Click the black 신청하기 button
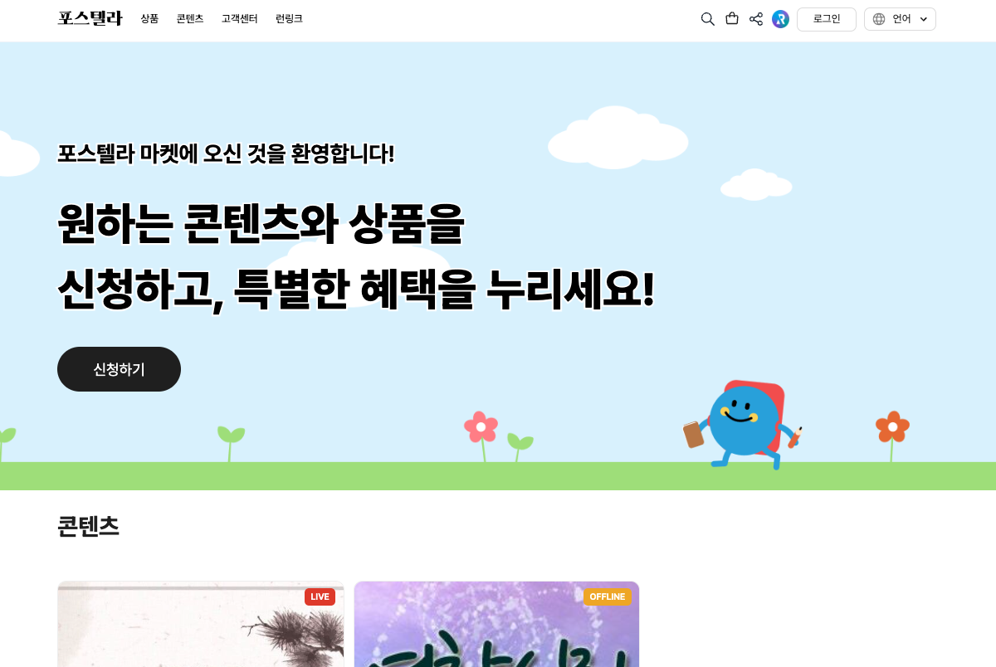 [x=119, y=369]
